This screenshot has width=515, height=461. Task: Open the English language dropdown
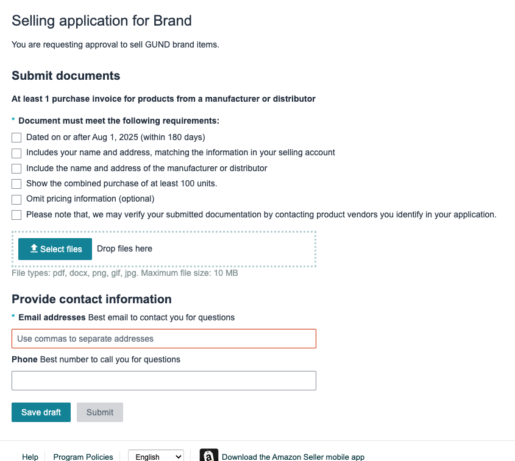(x=155, y=456)
